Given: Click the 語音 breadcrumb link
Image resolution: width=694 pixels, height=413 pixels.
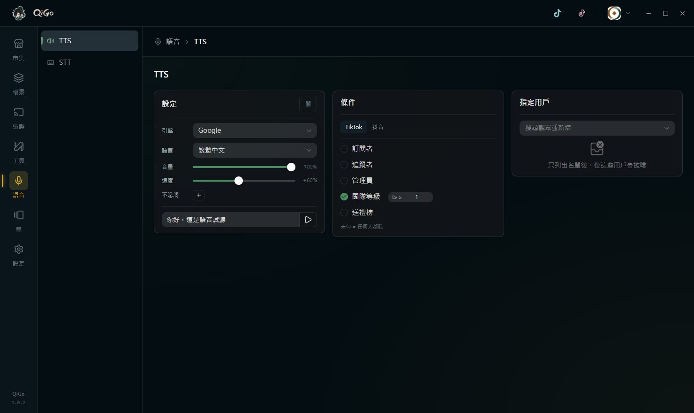Looking at the screenshot, I should [173, 42].
